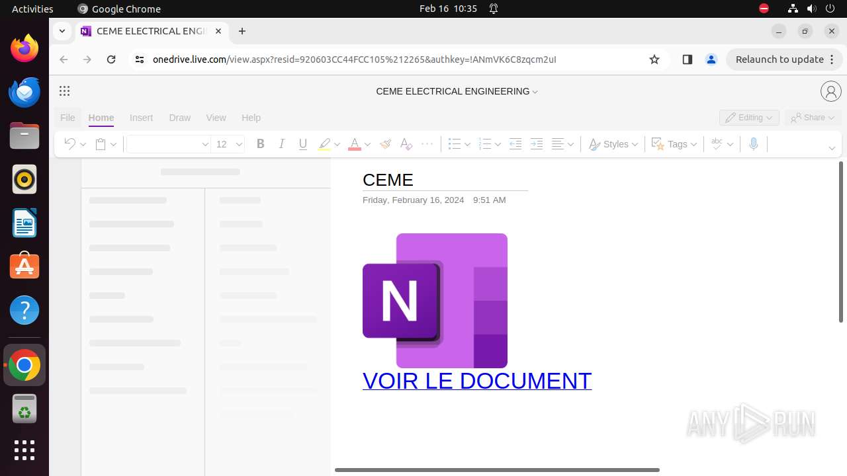Open the bullet library dropdown arrow
847x476 pixels.
(467, 144)
